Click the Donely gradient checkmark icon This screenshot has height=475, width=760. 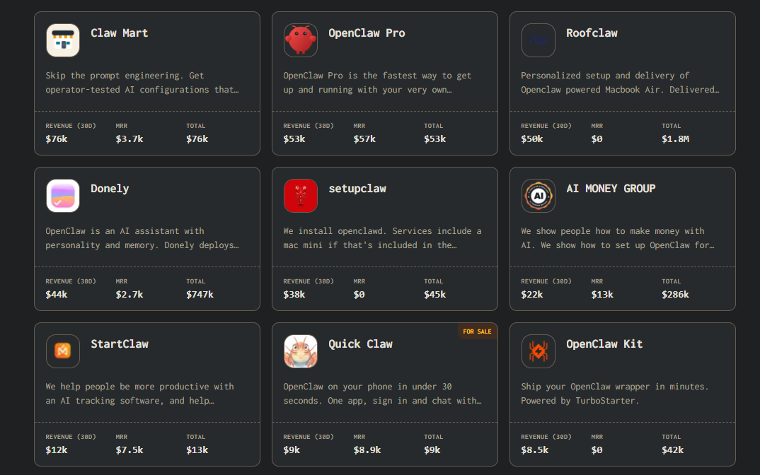coord(63,196)
